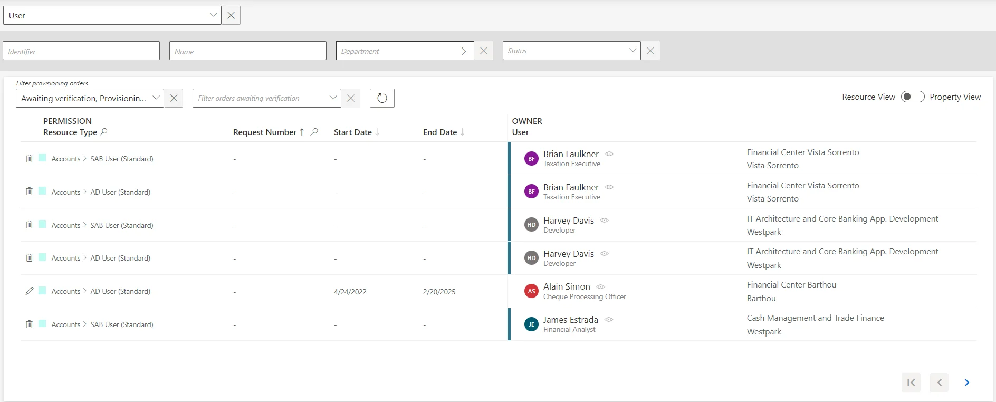
Task: Open search next to Resource Type header
Action: pyautogui.click(x=104, y=132)
